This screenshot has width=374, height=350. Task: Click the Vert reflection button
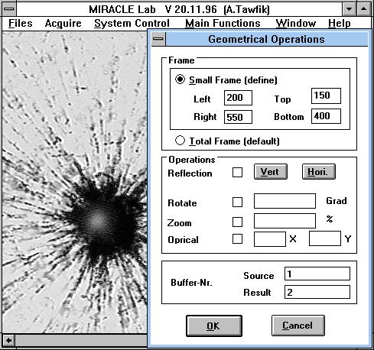(271, 172)
